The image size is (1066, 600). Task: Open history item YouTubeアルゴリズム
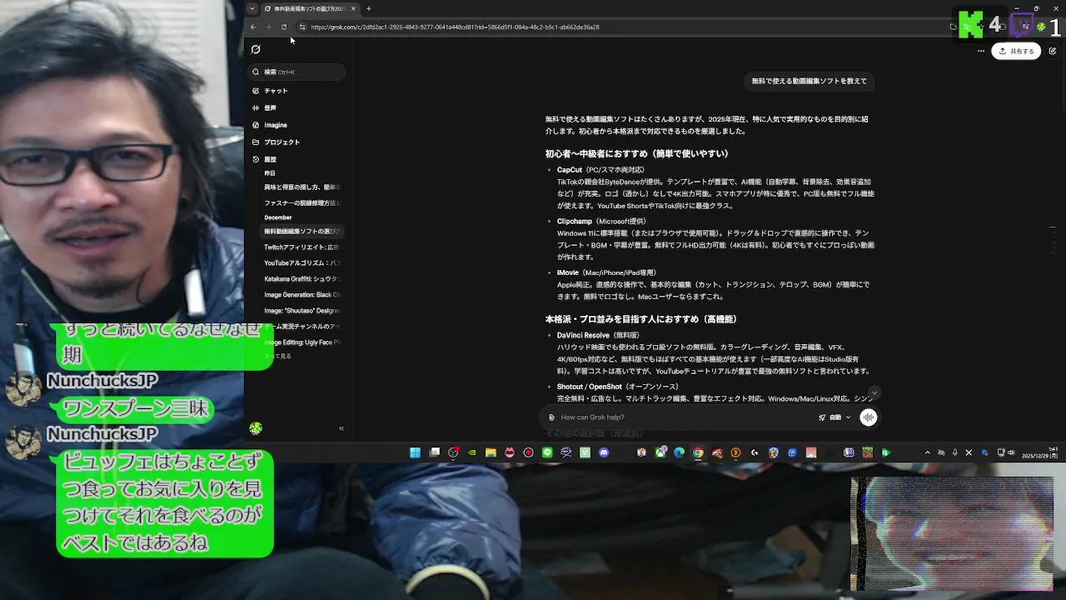coord(302,263)
